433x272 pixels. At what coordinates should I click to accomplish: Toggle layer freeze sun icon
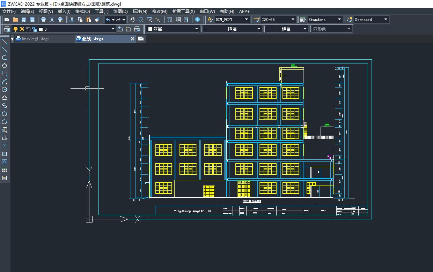point(22,29)
